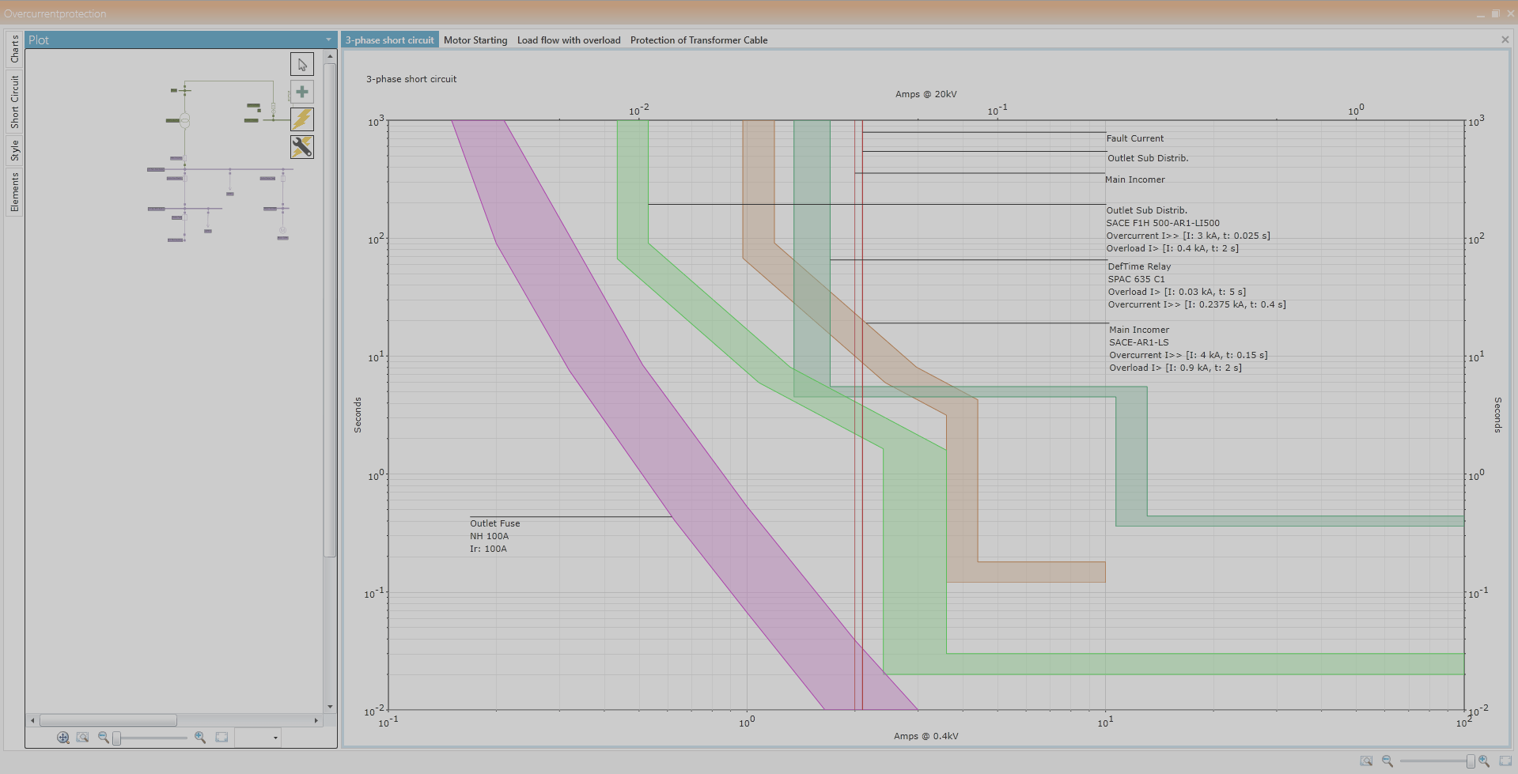
Task: Click 'Overcurrent I>> [I: 4 kA, t: 0.15 s]' text
Action: [x=1188, y=355]
